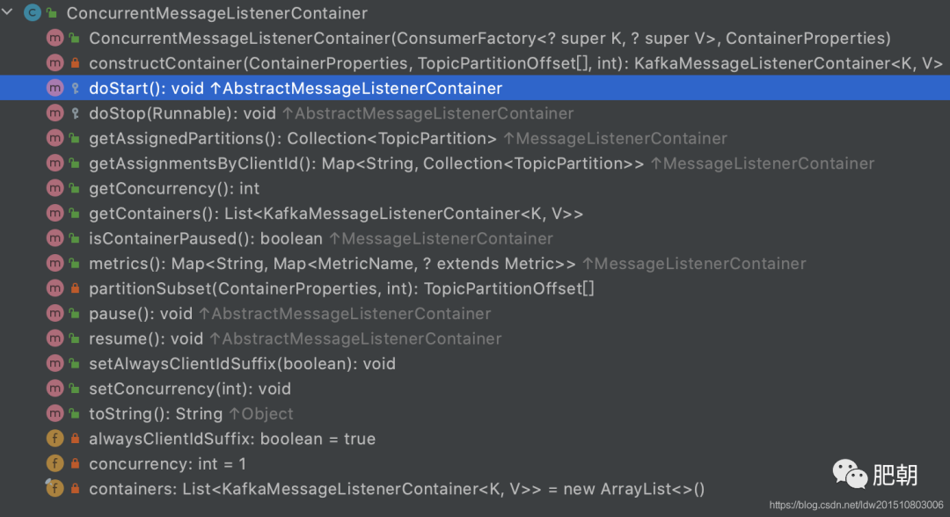This screenshot has height=517, width=950.
Task: Click the final field icon beside containers
Action: click(55, 488)
